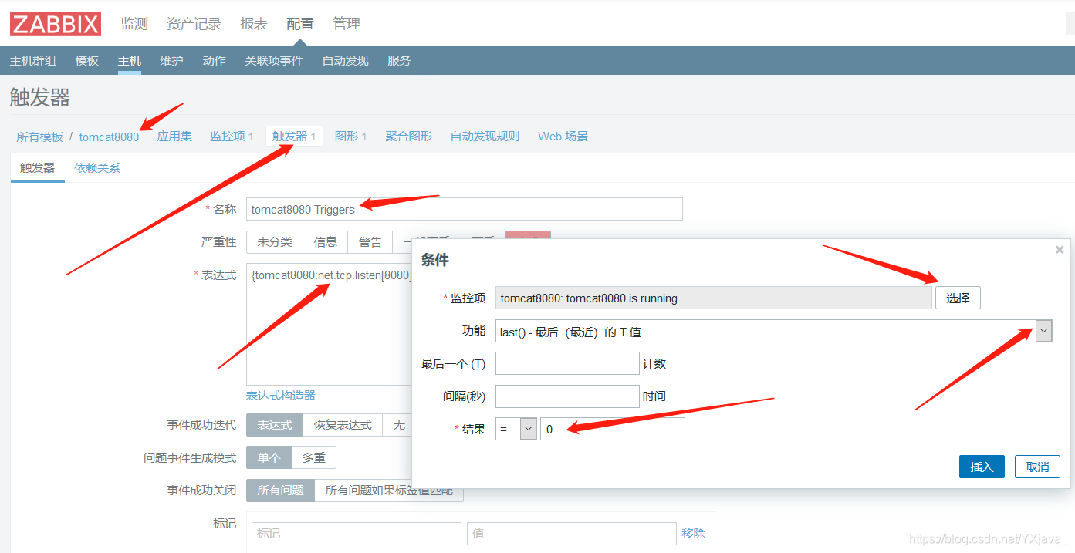Open the 报表 top menu

tap(254, 24)
